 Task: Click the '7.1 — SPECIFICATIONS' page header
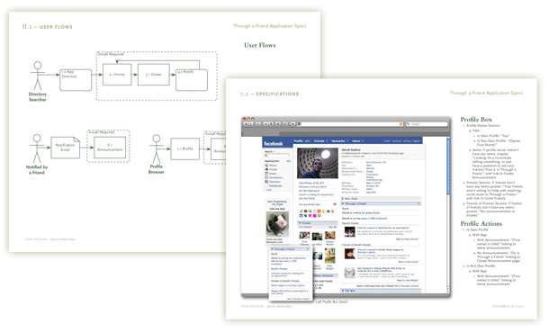tap(269, 94)
